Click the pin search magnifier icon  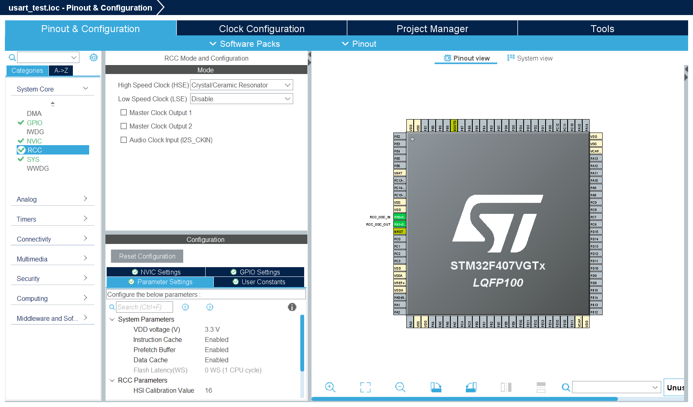coord(566,387)
